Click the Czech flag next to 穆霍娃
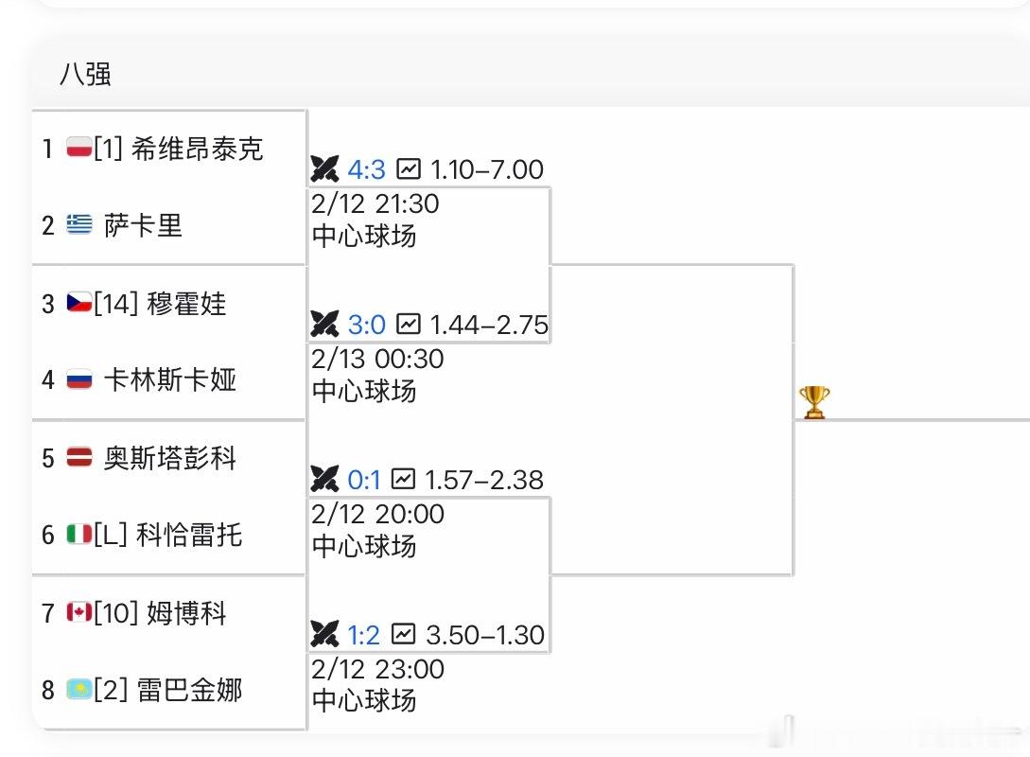1030x757 pixels. coord(79,304)
